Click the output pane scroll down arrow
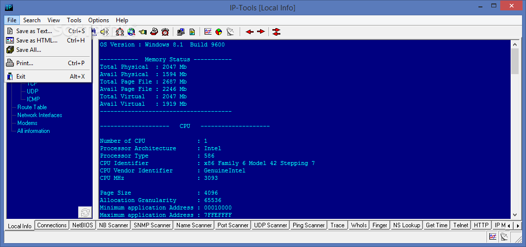The height and width of the screenshot is (247, 526). click(515, 215)
